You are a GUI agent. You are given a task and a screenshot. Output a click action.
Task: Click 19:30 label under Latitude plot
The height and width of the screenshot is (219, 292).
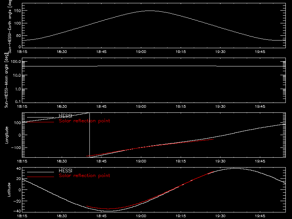tap(220, 216)
